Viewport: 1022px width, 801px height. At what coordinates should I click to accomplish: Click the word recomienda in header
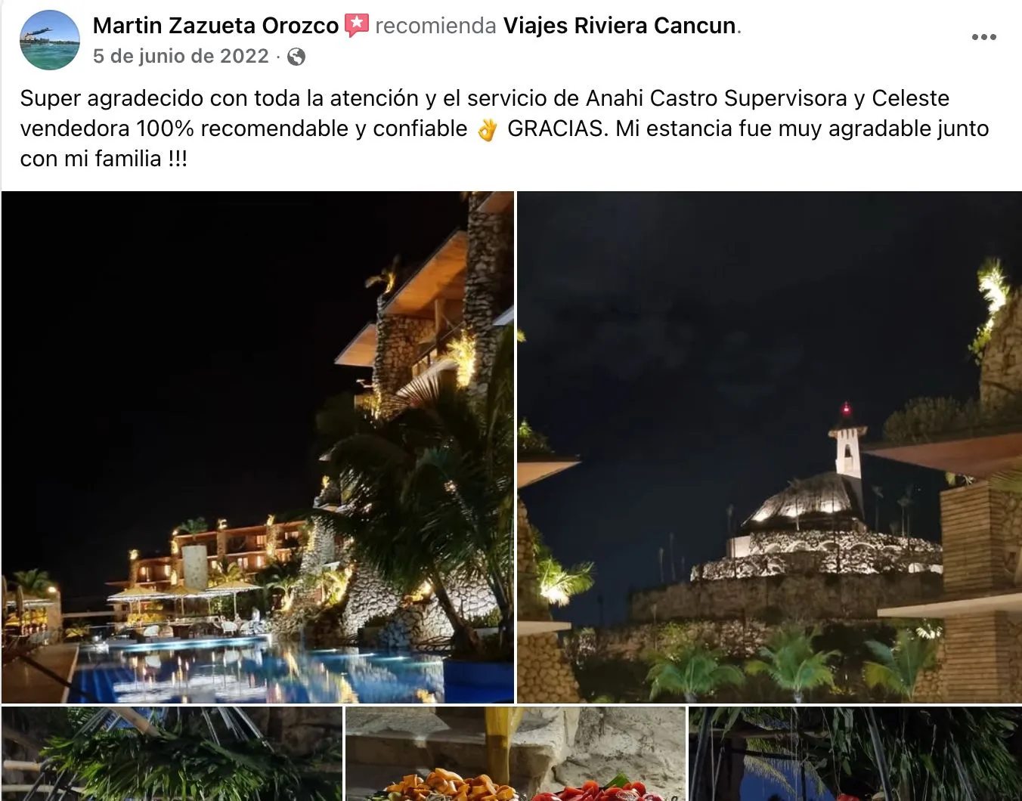tap(435, 26)
